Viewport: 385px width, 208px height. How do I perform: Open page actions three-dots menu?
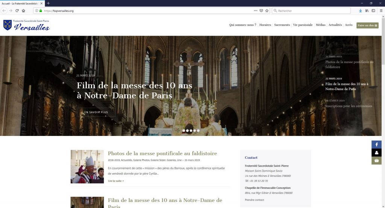[256, 11]
